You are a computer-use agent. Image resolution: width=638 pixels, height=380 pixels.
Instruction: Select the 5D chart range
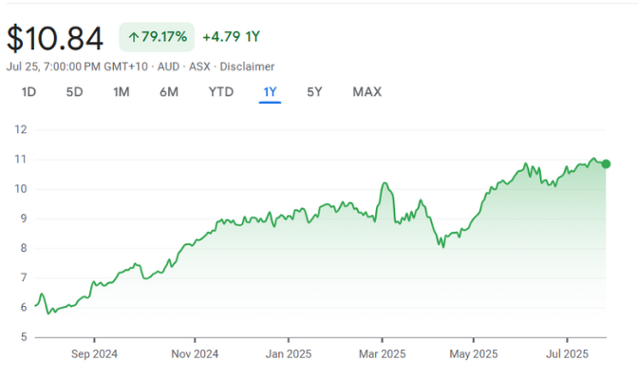pos(74,92)
